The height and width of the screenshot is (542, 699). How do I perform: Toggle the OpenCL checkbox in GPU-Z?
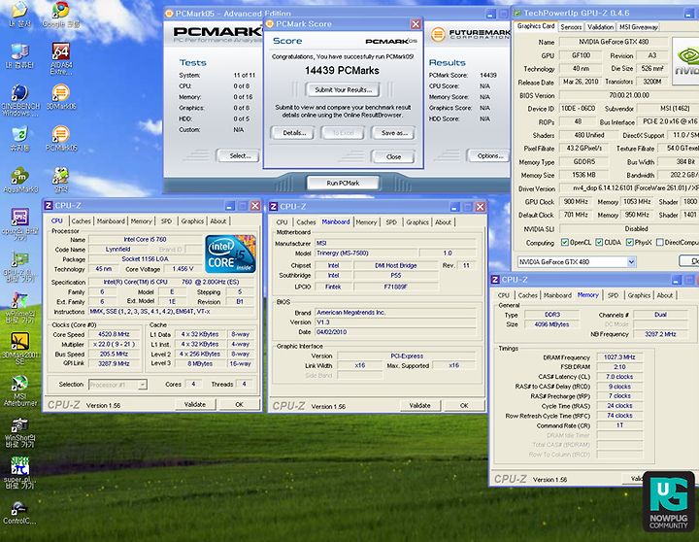point(565,242)
